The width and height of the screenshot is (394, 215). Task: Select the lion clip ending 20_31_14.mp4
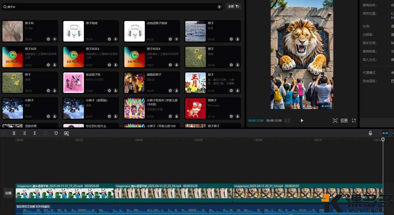(x=308, y=193)
